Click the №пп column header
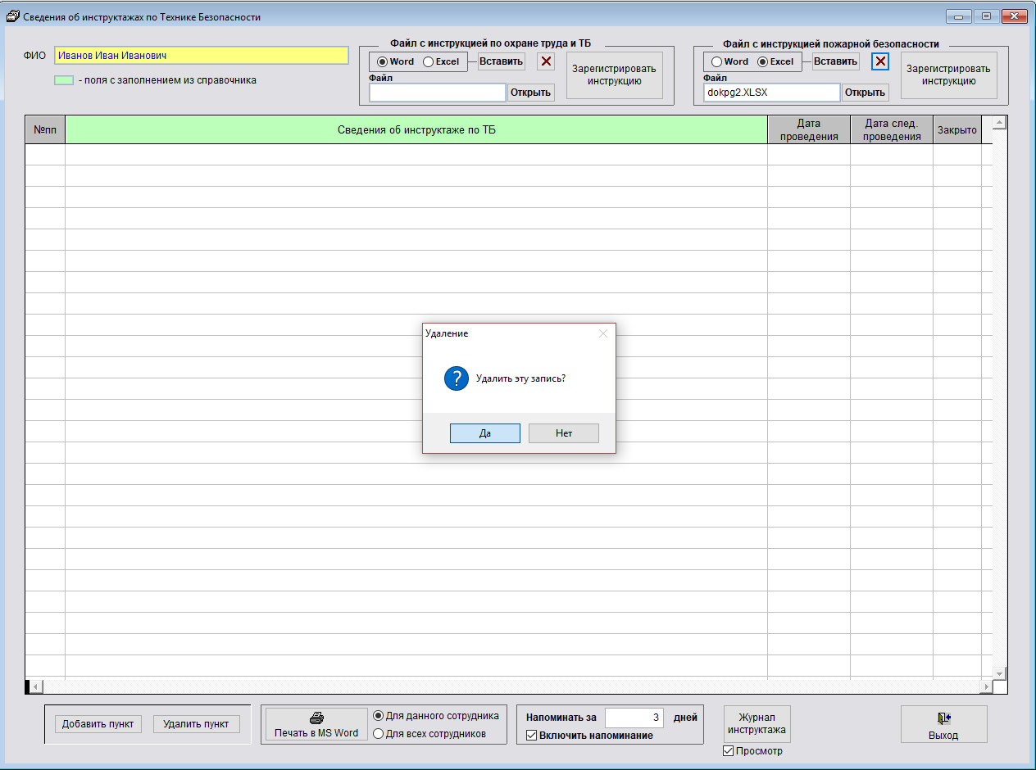The width and height of the screenshot is (1036, 770). pyautogui.click(x=45, y=130)
